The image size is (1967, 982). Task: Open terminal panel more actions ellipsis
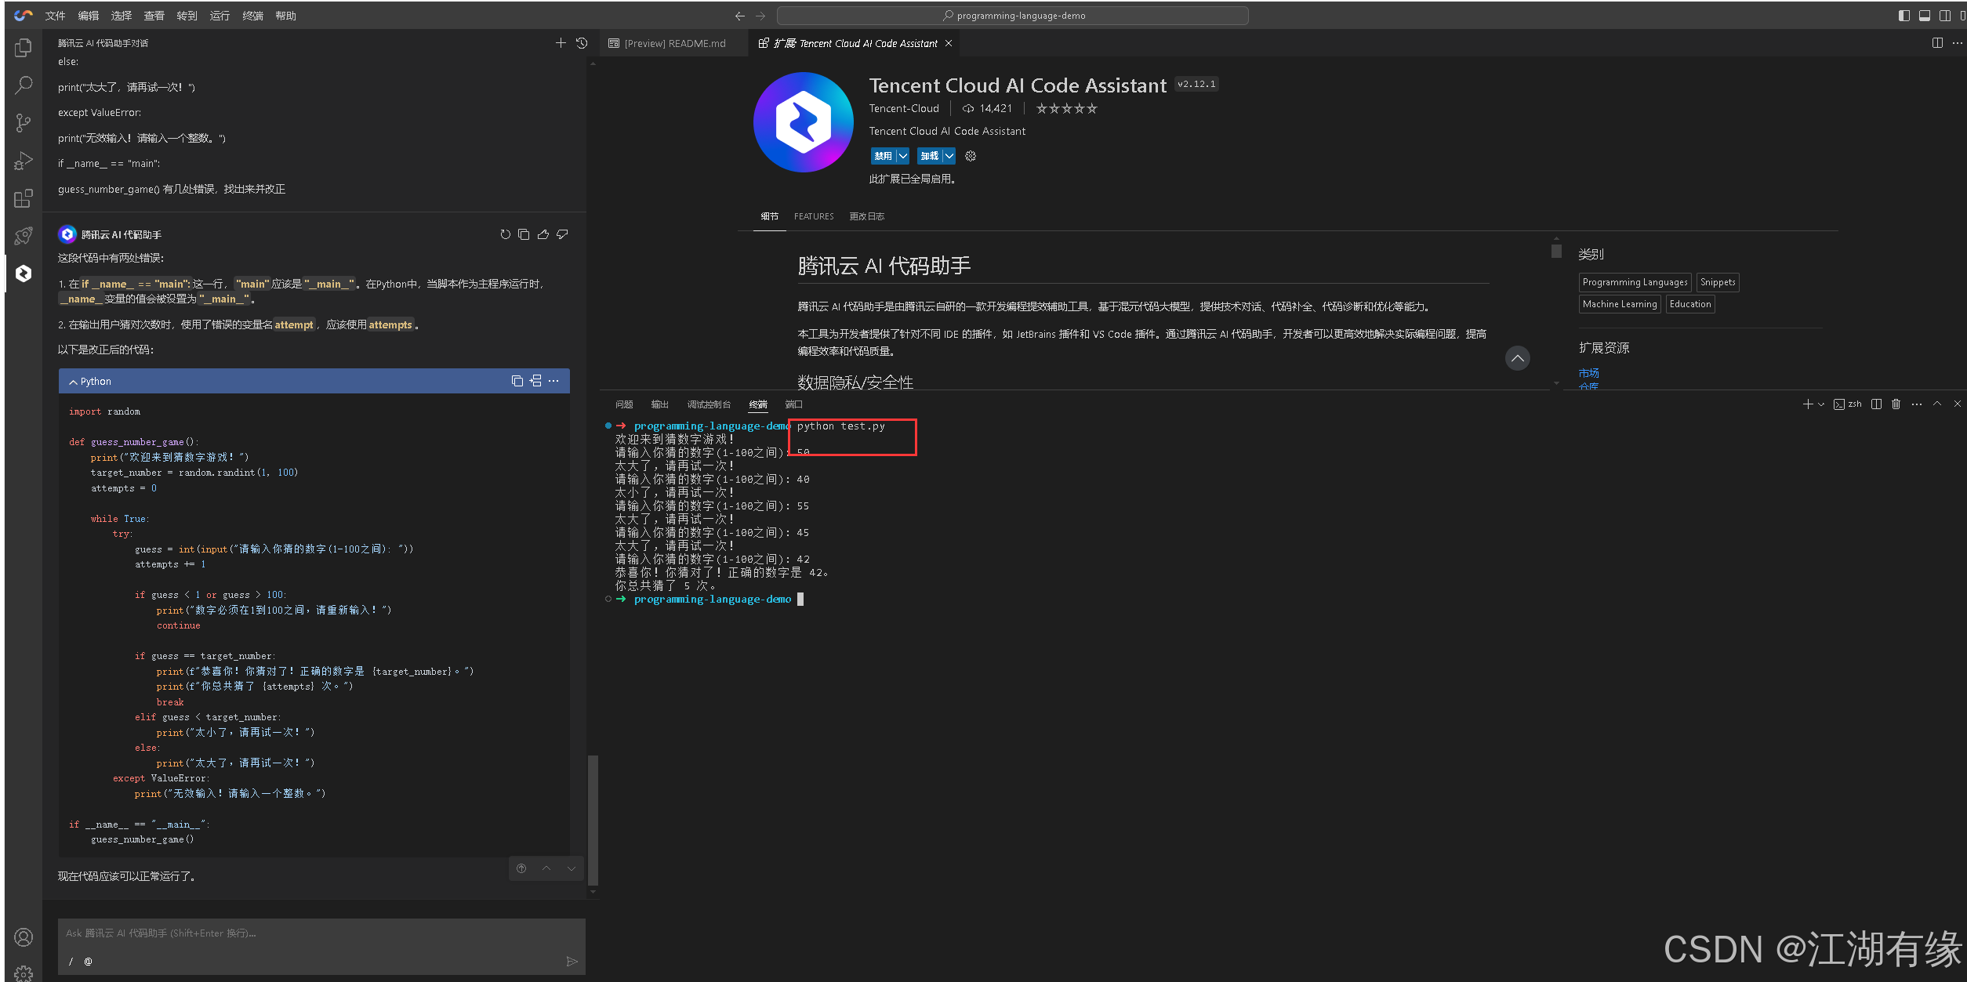point(1917,404)
